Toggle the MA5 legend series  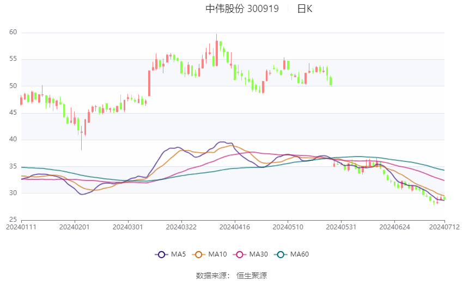pos(170,254)
